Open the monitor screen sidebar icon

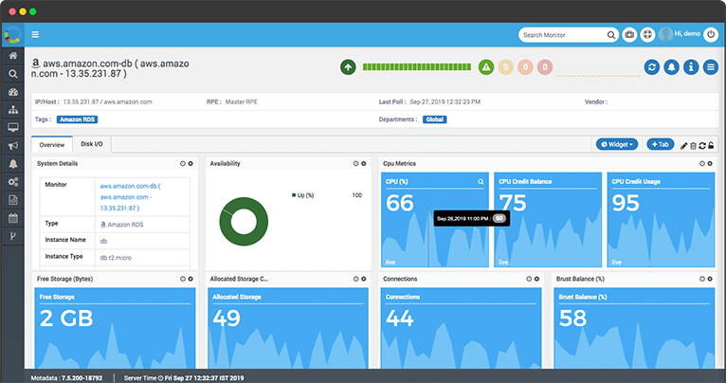13,127
